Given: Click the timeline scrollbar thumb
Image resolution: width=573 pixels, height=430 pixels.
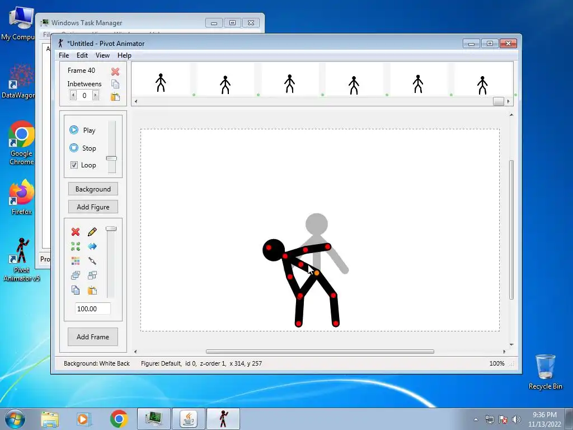Looking at the screenshot, I should click(499, 101).
